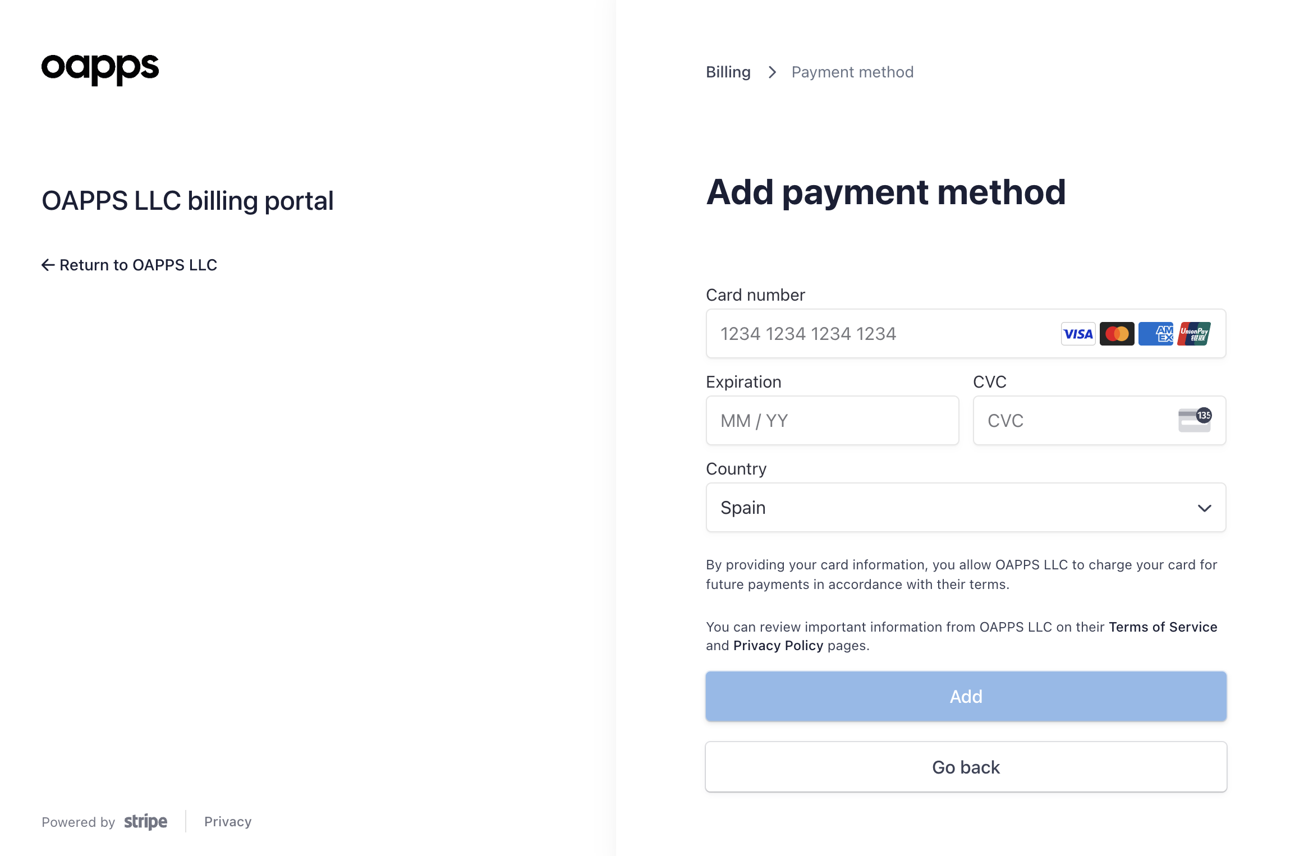Click the Stripe logo in footer
The height and width of the screenshot is (856, 1304).
tap(145, 822)
